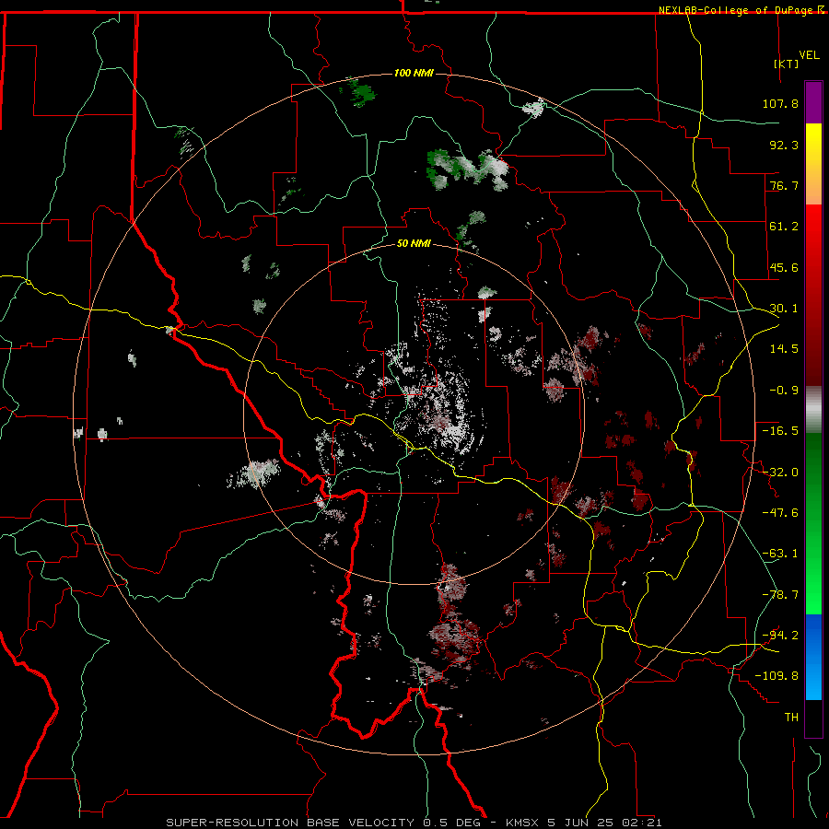Click the 30.1 velocity scale value
The image size is (829, 829).
pyautogui.click(x=784, y=308)
